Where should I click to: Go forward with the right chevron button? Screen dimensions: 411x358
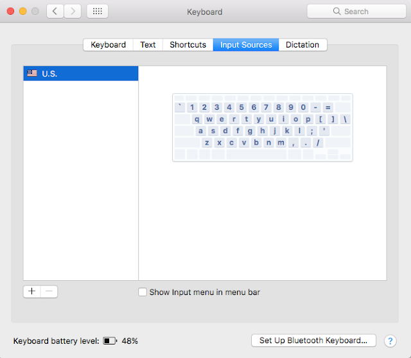tap(73, 12)
